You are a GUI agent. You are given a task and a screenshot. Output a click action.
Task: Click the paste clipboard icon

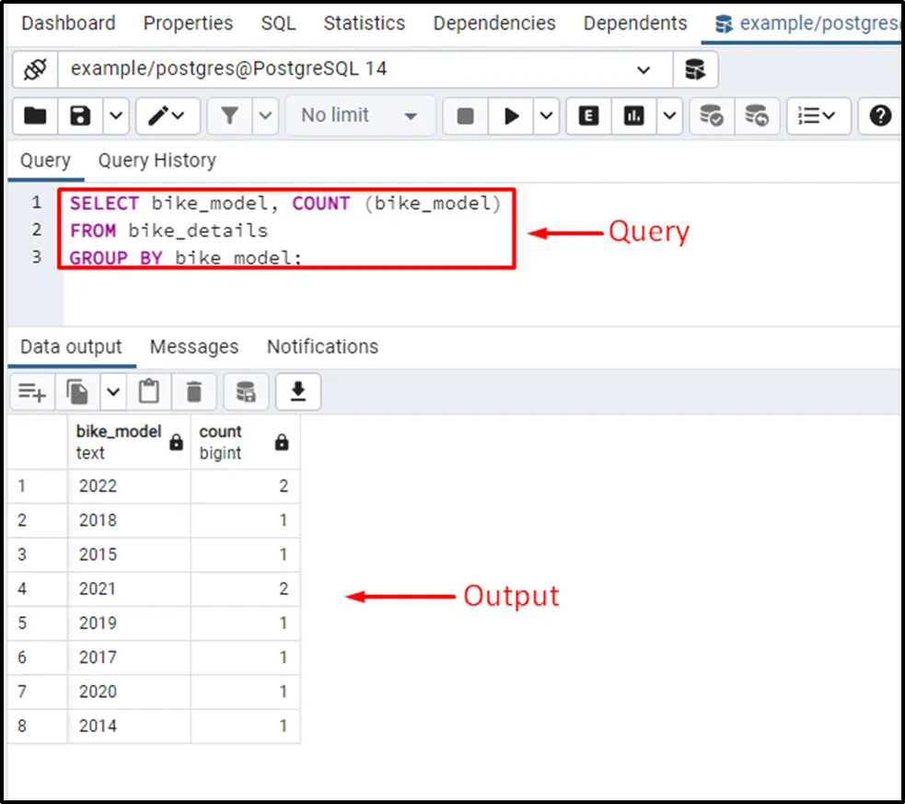tap(149, 392)
